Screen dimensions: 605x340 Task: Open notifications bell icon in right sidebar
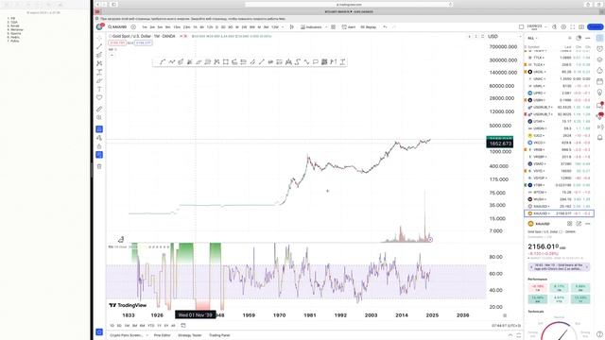pyautogui.click(x=599, y=138)
